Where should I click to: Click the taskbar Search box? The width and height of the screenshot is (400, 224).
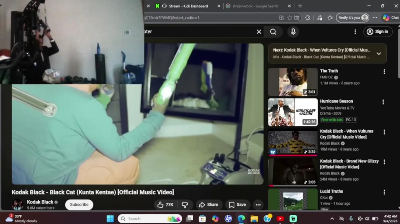150,219
